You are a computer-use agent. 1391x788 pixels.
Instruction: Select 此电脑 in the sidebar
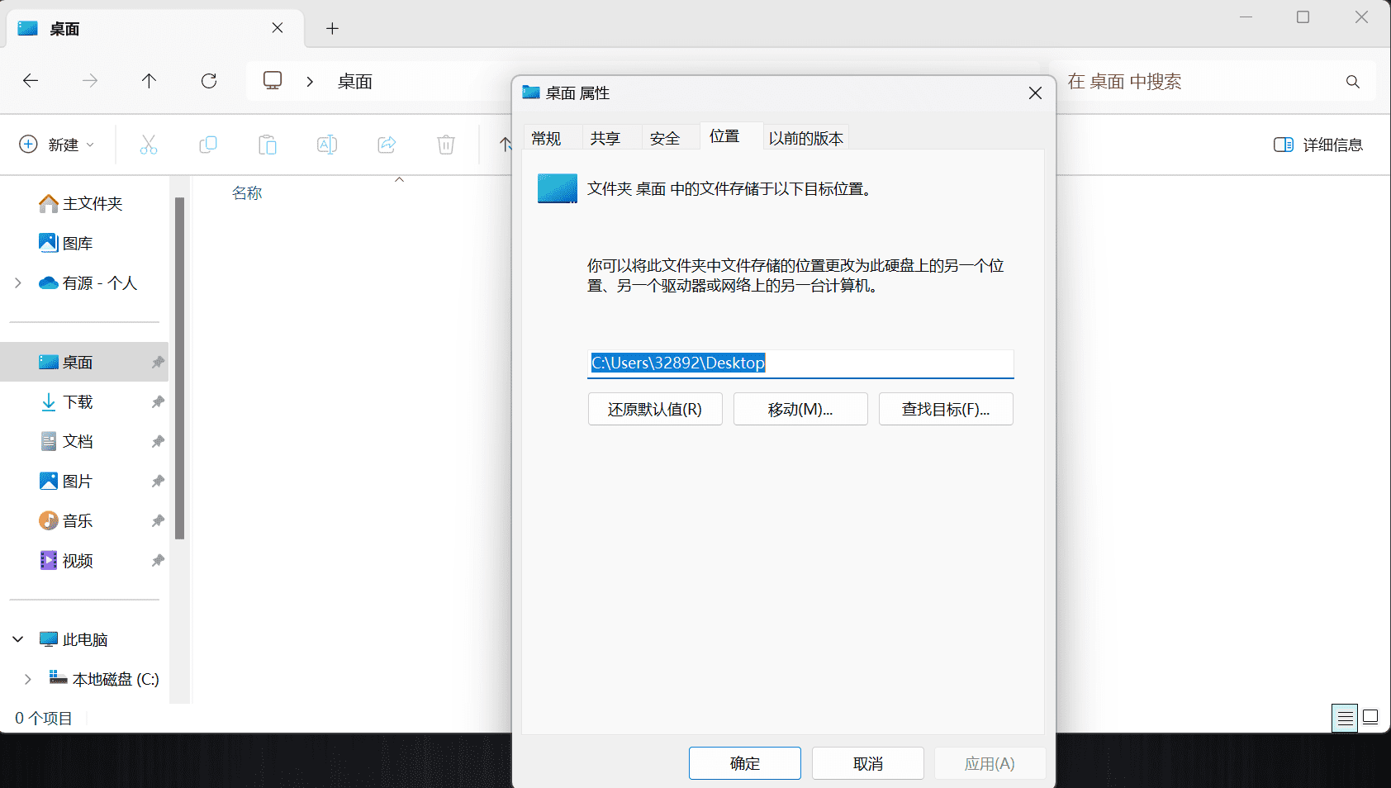point(74,639)
